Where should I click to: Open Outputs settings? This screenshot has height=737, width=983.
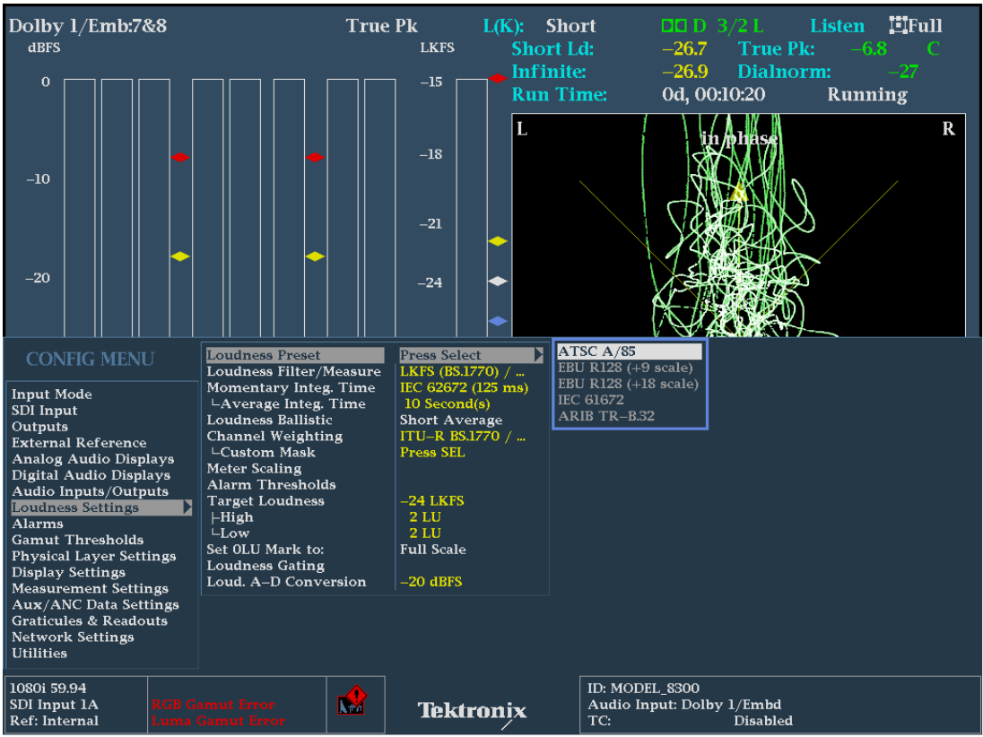pos(39,427)
